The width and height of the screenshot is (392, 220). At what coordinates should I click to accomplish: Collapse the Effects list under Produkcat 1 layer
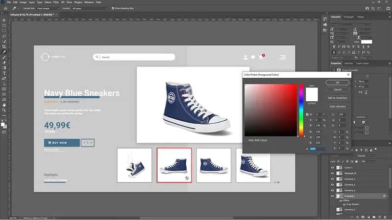[x=387, y=196]
